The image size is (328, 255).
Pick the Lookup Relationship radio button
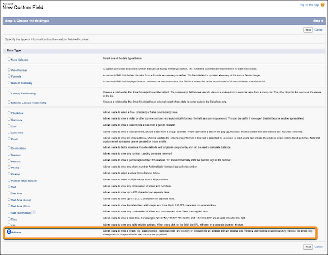[9, 94]
